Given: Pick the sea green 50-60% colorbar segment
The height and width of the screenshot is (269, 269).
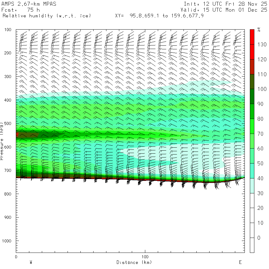Looking at the screenshot, I should [x=252, y=156].
